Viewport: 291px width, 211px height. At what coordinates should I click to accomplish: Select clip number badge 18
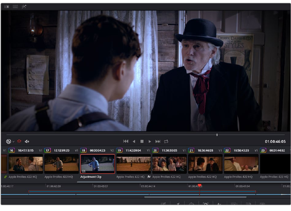tap(83, 150)
